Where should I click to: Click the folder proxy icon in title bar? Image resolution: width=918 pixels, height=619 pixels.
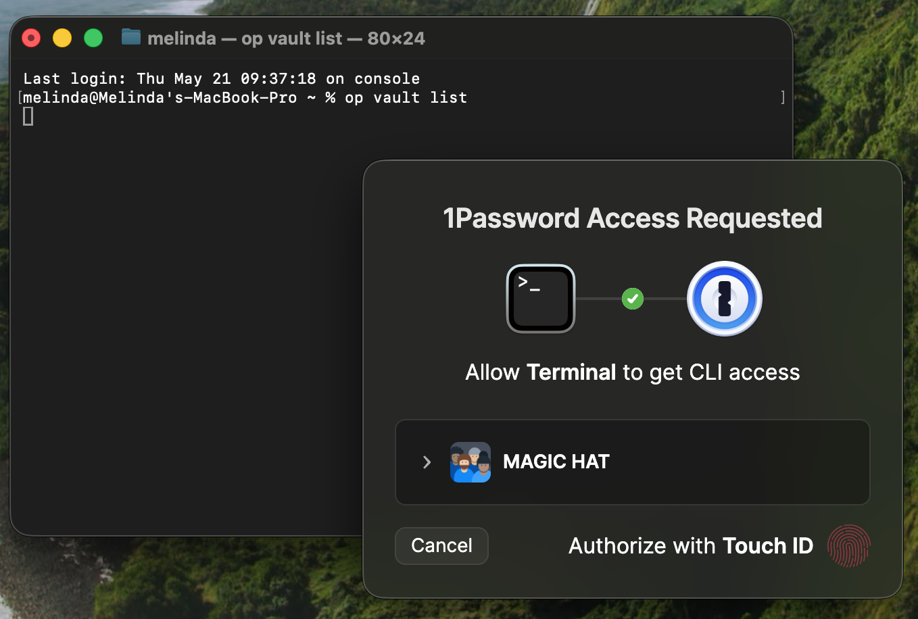131,37
